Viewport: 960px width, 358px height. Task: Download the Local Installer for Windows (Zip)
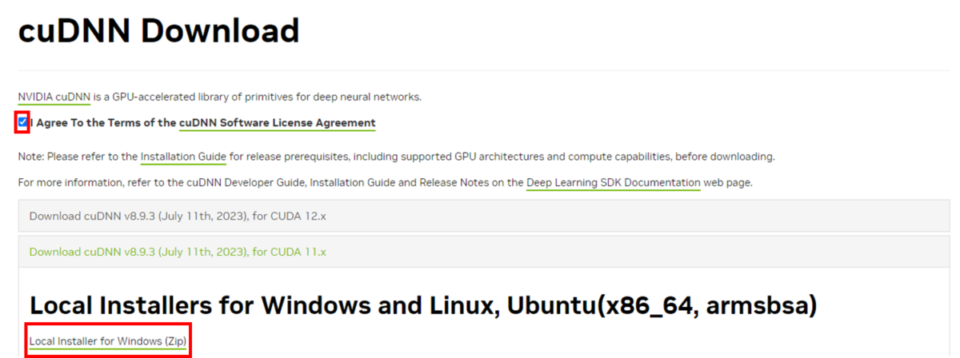coord(108,341)
